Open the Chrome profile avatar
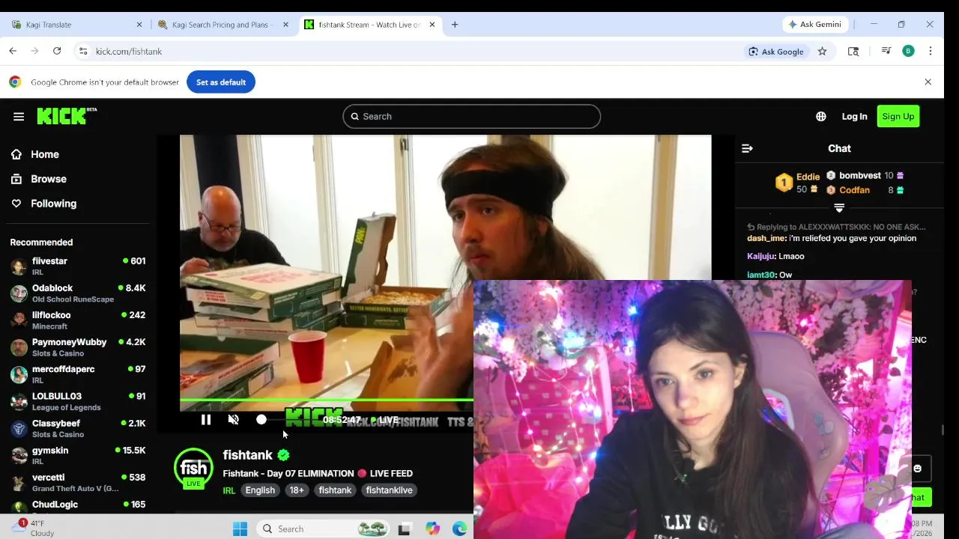Screen dimensions: 959x539 (908, 51)
